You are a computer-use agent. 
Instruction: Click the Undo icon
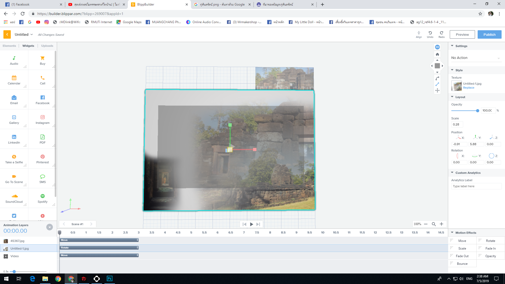pos(430,33)
